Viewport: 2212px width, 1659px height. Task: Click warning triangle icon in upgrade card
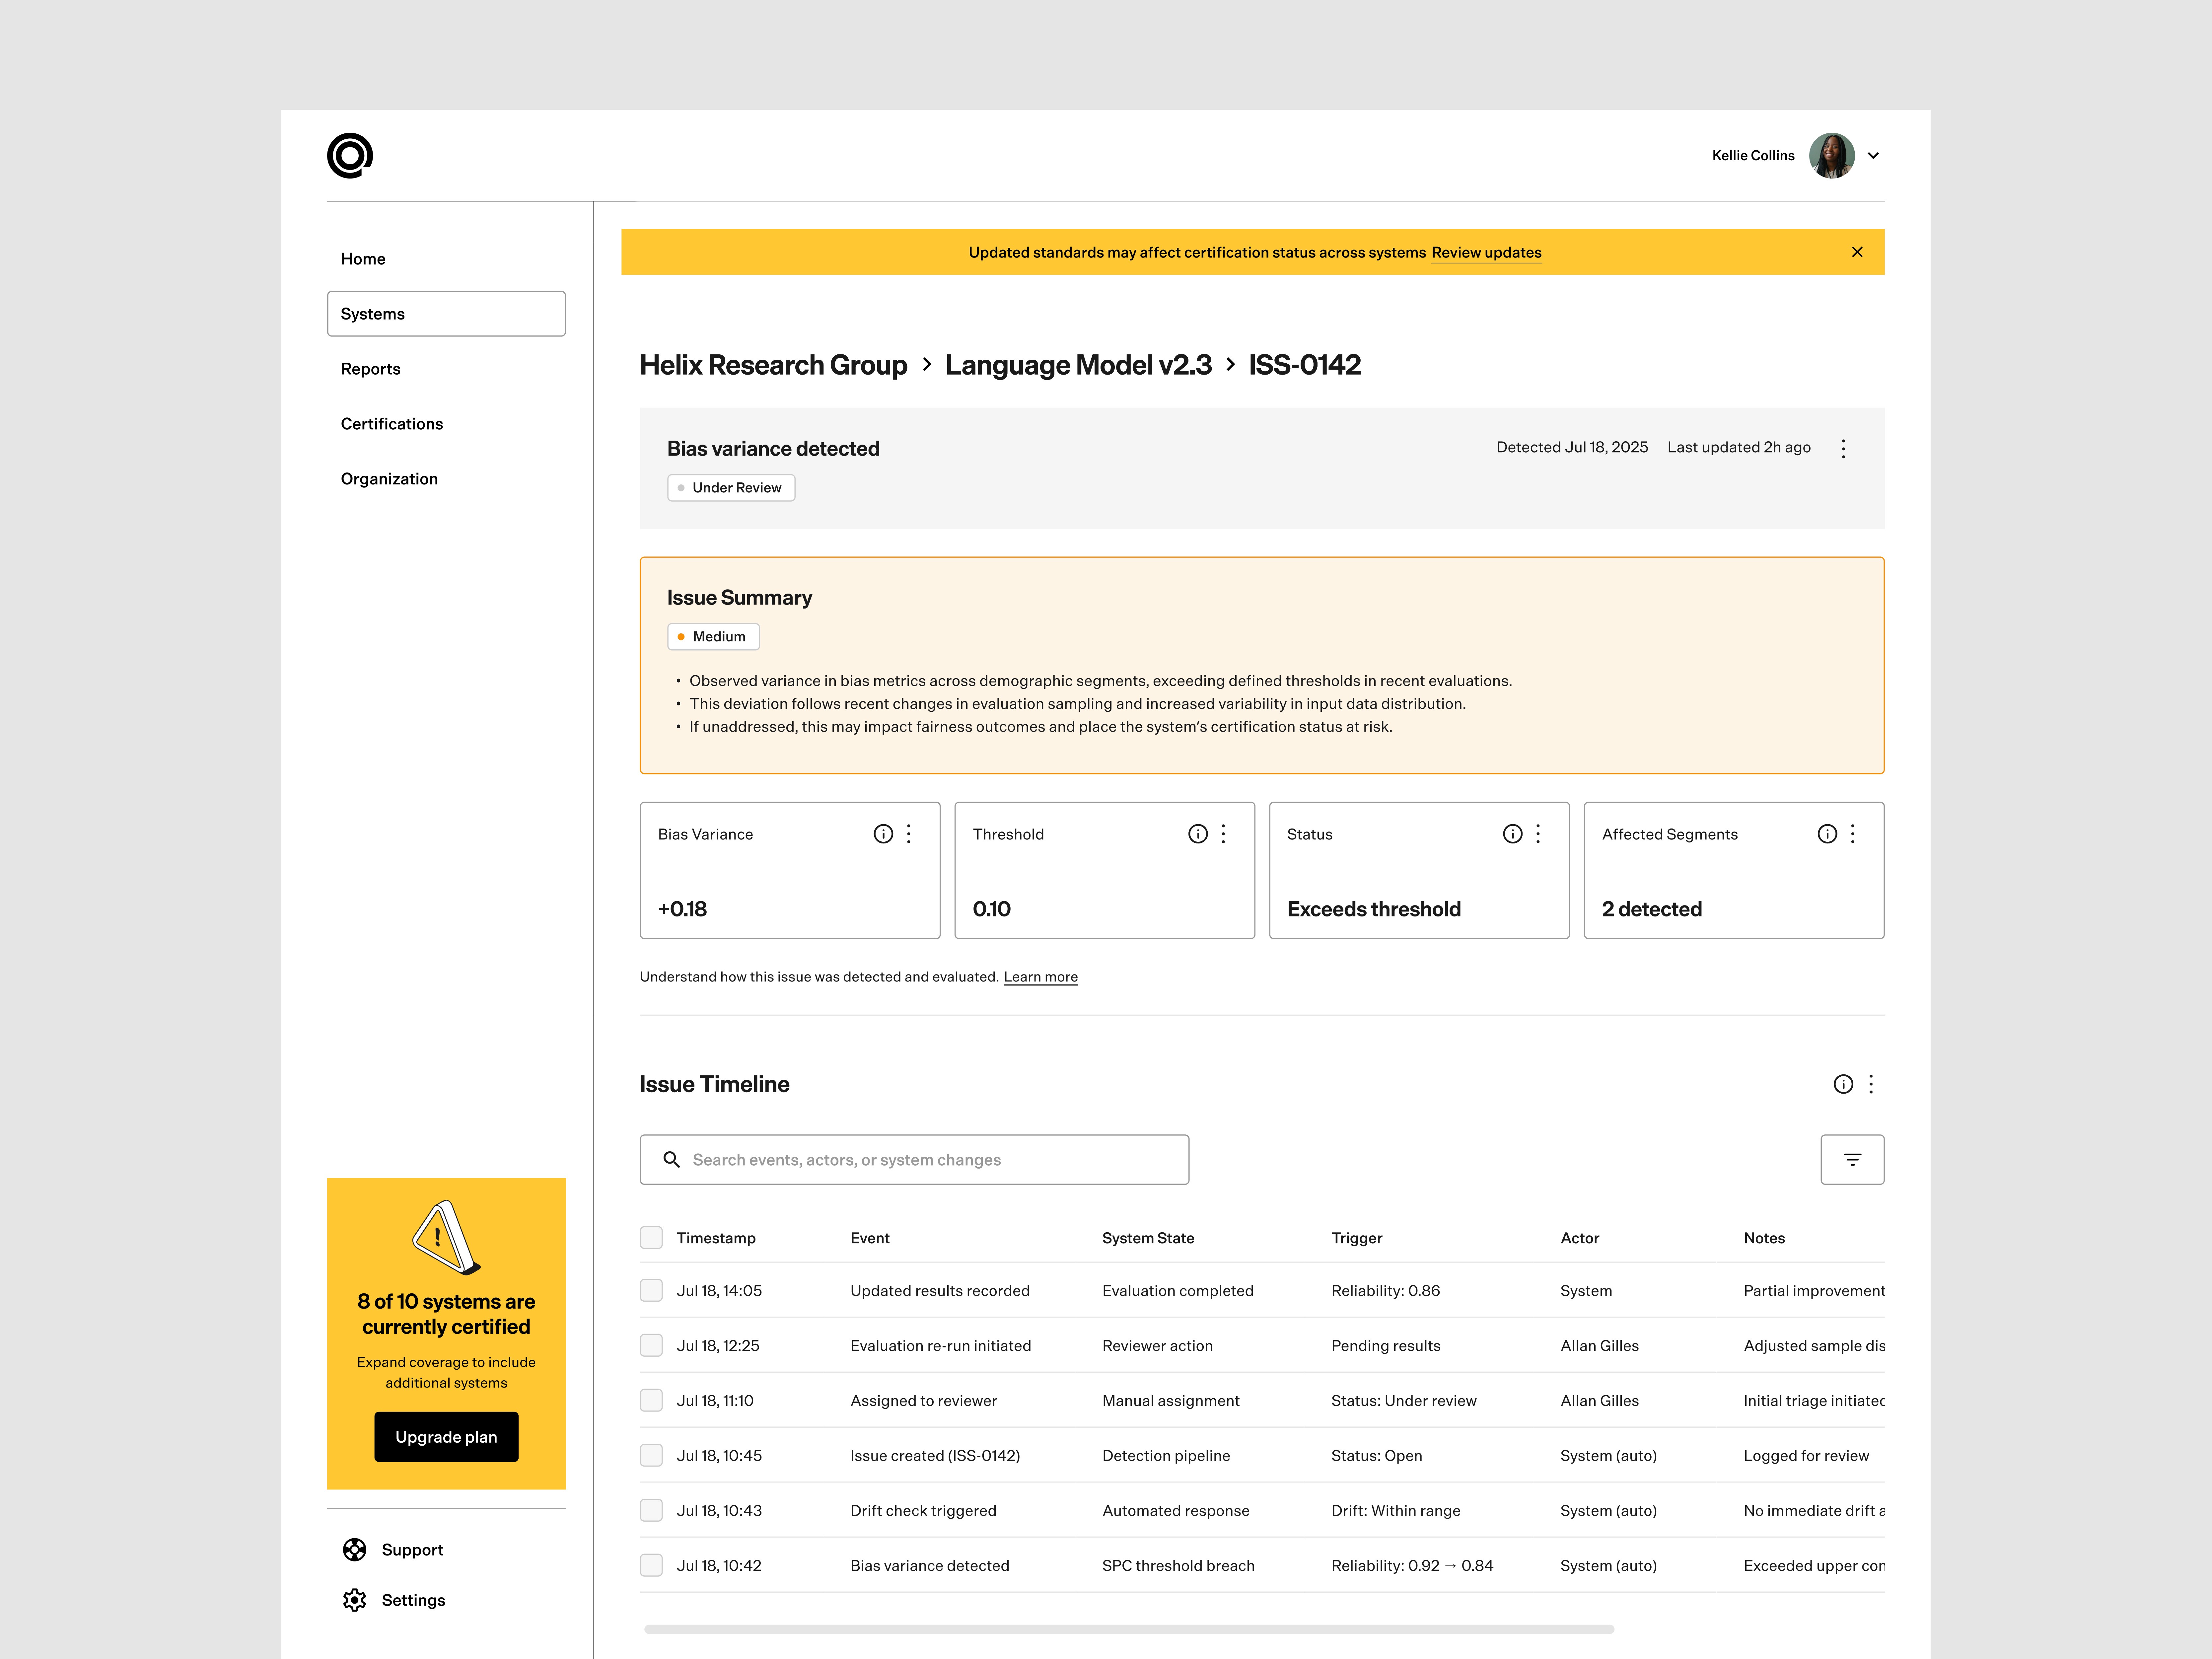pos(446,1238)
